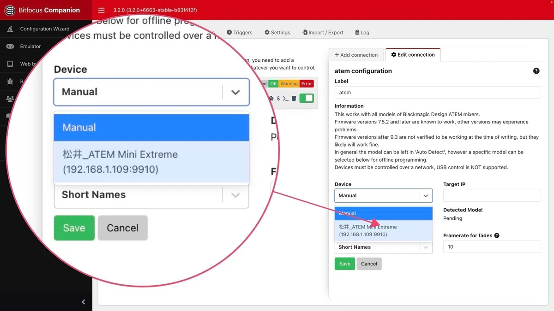This screenshot has height=311, width=554.
Task: Click the help question mark beside atem configuration
Action: coord(536,71)
